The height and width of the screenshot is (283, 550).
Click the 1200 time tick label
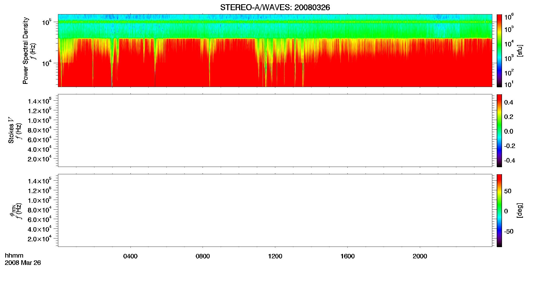click(275, 256)
